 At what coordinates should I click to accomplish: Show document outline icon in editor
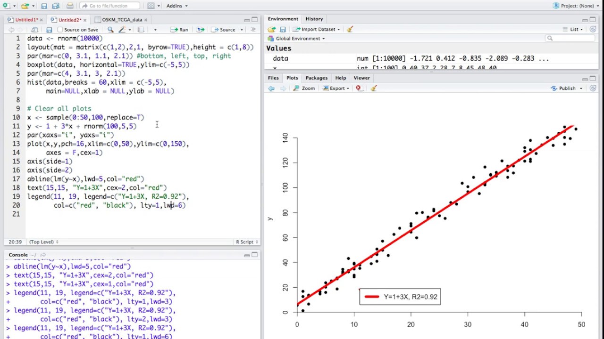253,30
